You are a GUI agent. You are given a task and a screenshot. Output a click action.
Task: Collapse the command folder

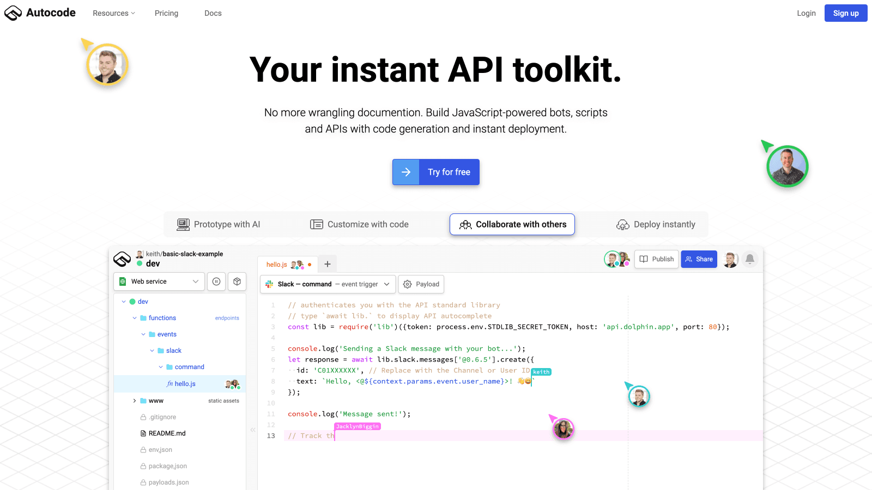point(161,367)
